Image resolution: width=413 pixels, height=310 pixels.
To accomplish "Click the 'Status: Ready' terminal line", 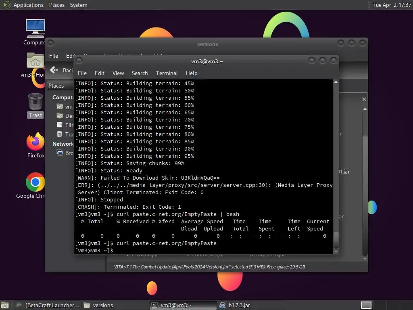I will pyautogui.click(x=108, y=171).
